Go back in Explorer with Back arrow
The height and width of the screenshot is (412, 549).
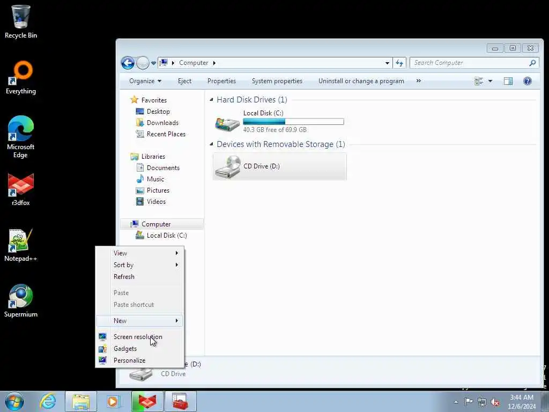pos(128,63)
